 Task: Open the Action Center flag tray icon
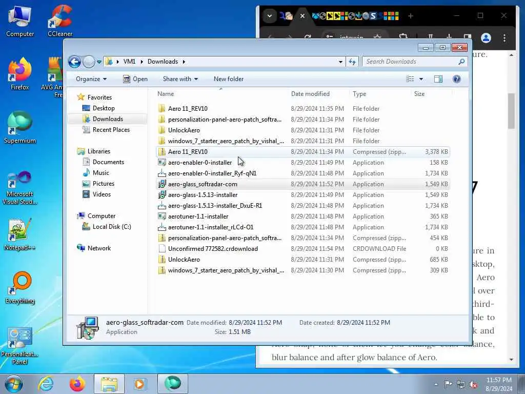(448, 384)
